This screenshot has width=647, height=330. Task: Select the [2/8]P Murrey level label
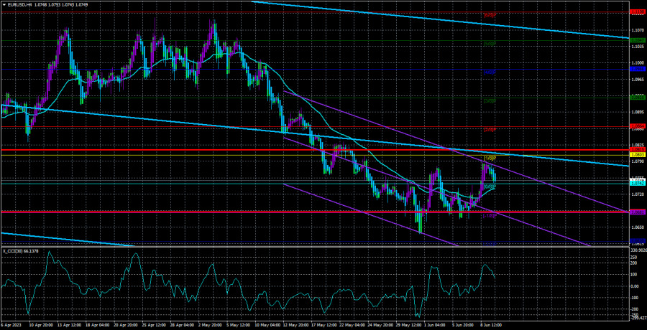pyautogui.click(x=490, y=129)
